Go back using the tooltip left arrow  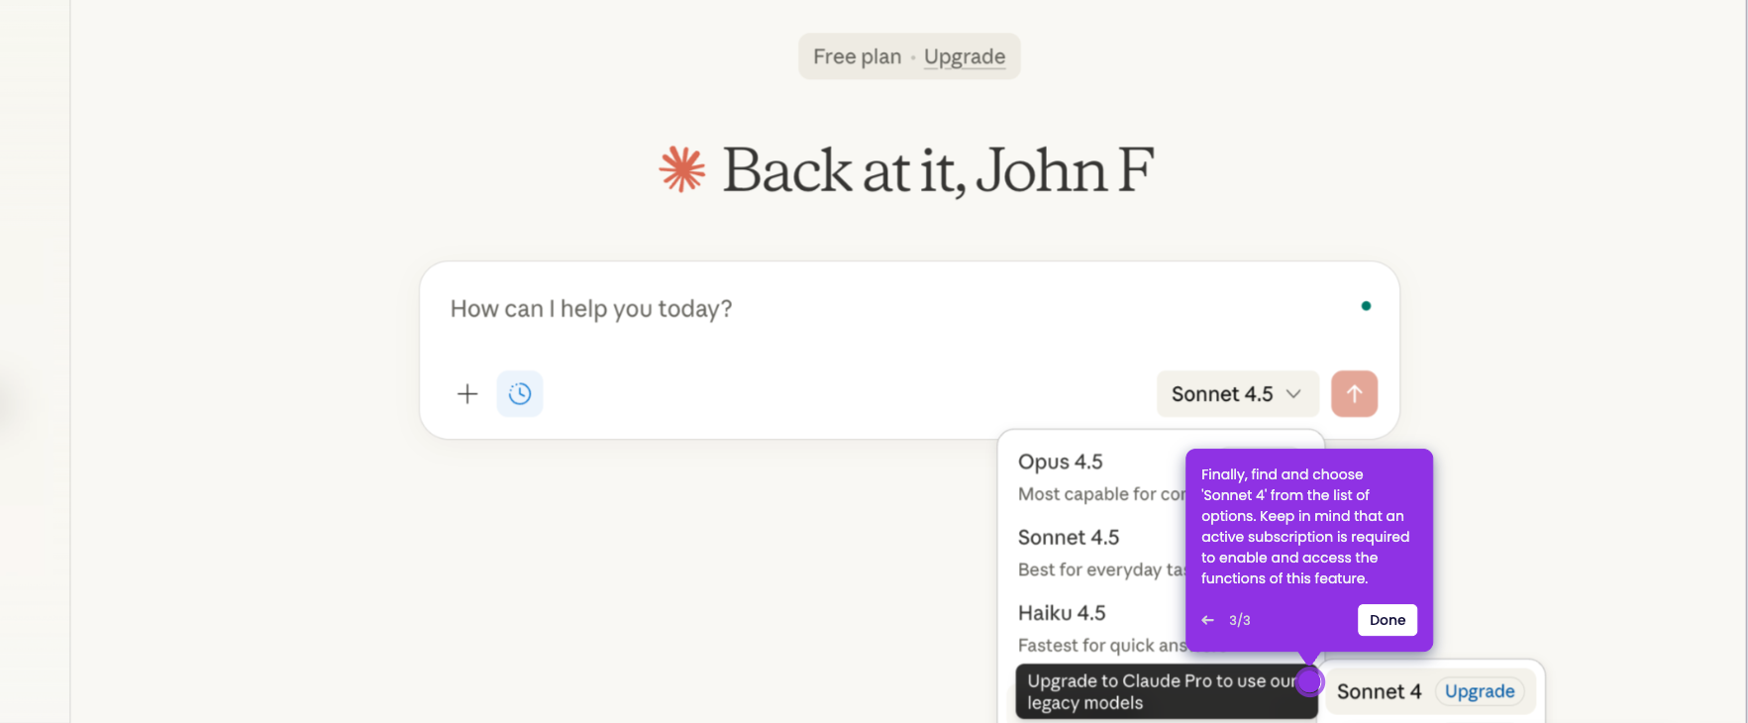[1207, 620]
